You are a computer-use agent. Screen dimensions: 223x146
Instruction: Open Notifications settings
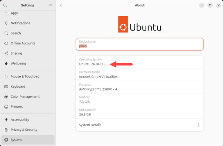pyautogui.click(x=21, y=23)
